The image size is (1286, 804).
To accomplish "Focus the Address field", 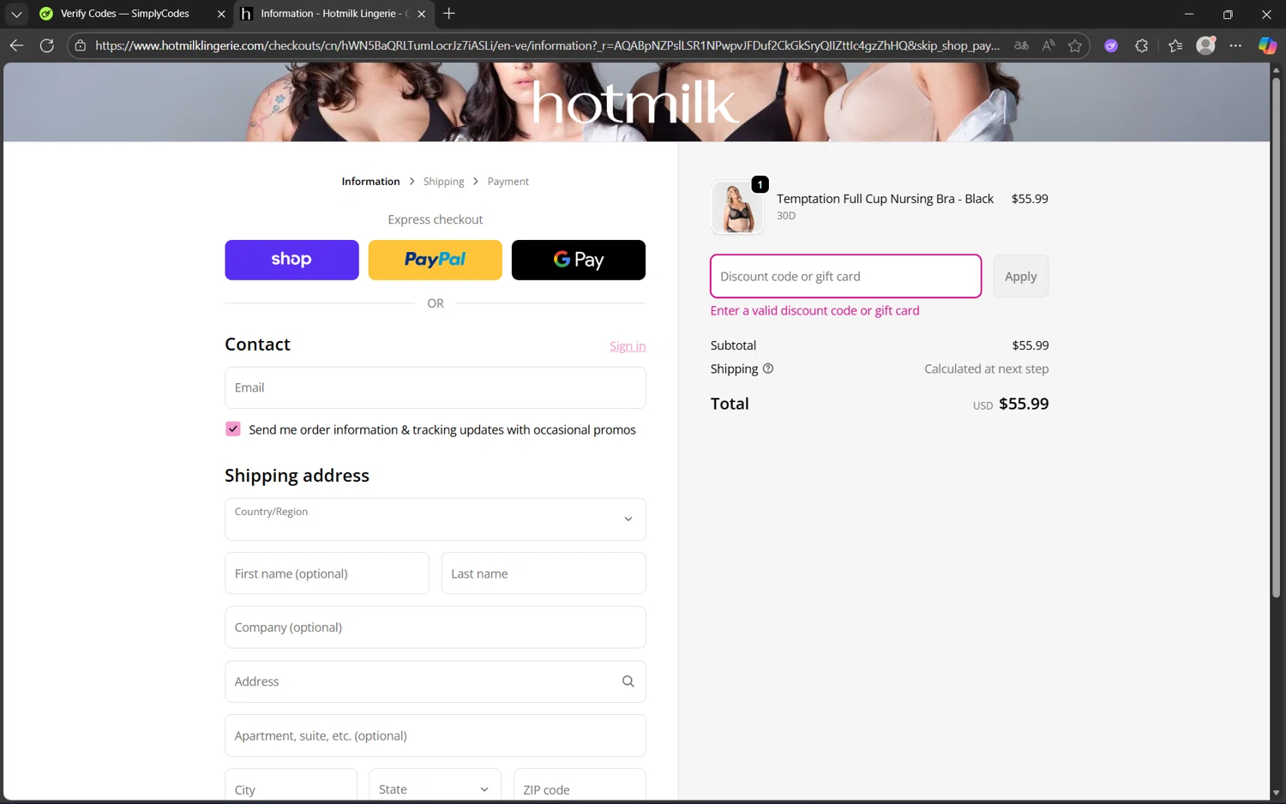I will click(x=436, y=681).
